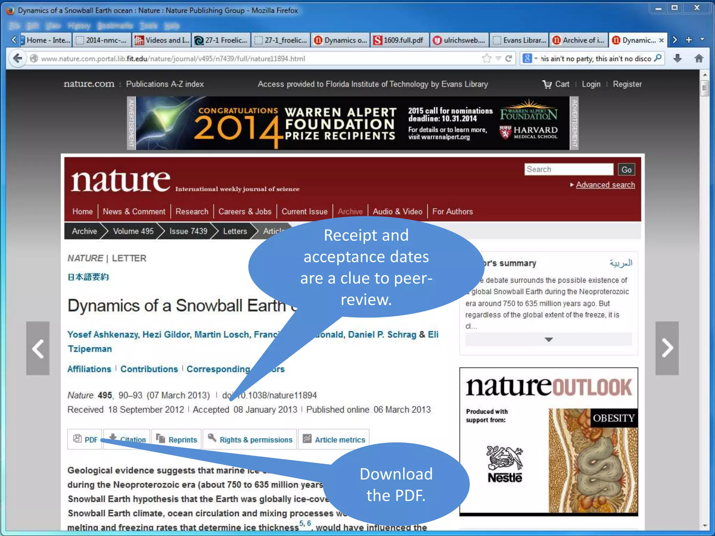Switch to 2014-nmc tab
715x536 pixels.
coord(102,40)
